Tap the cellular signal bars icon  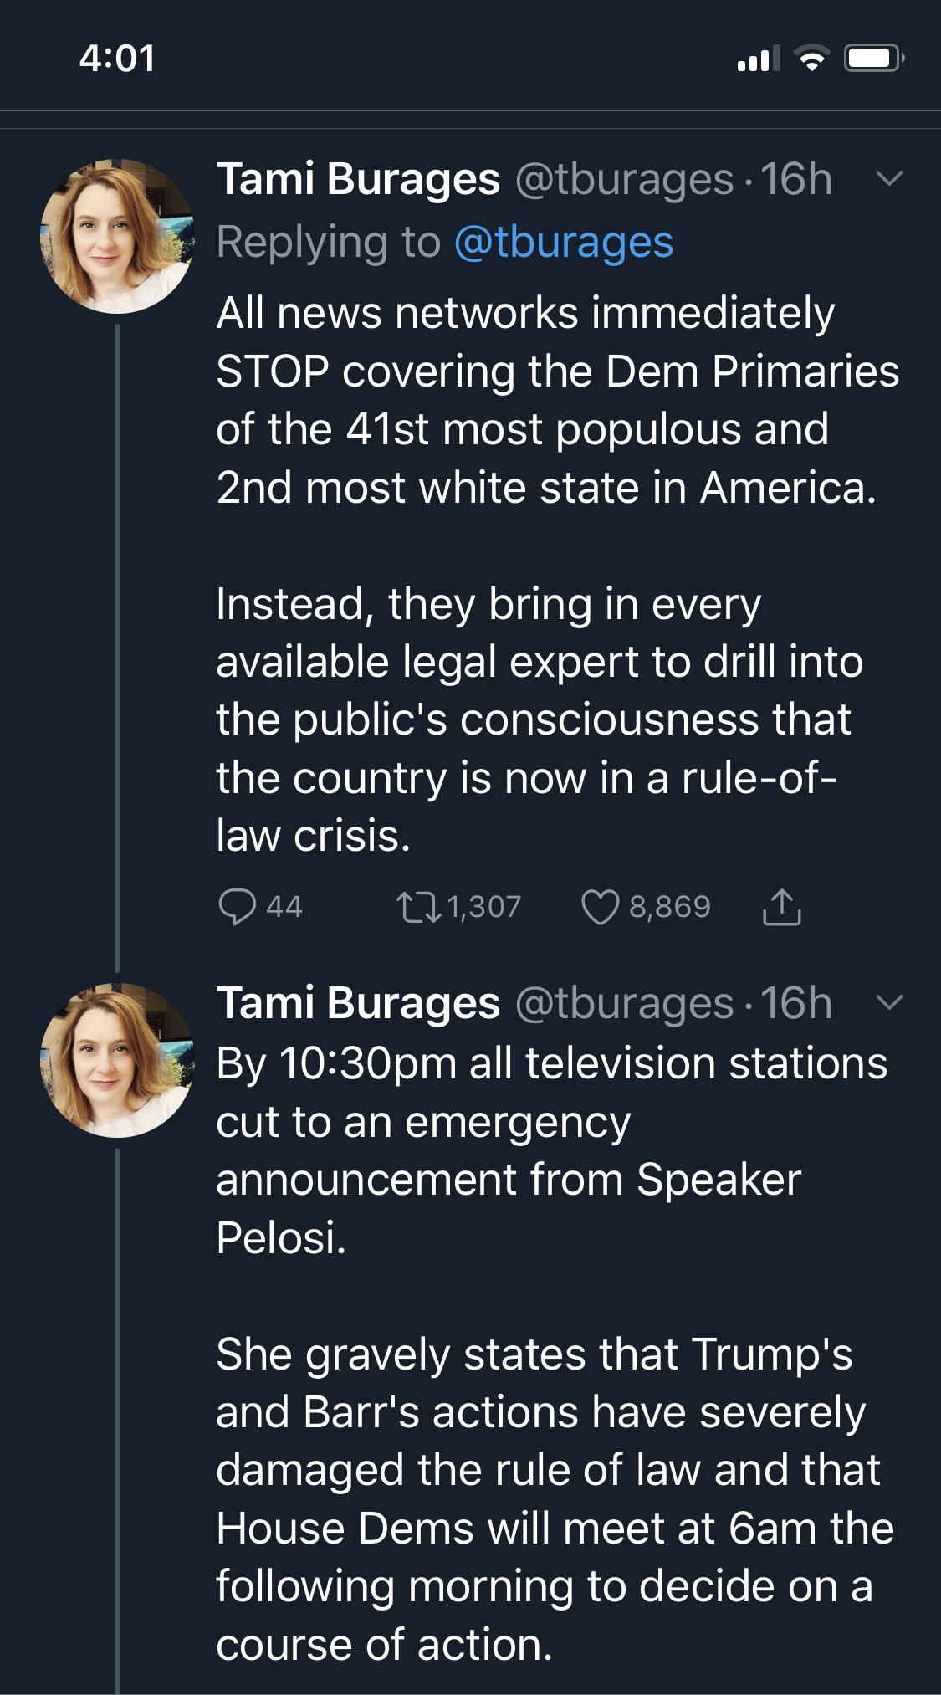[x=758, y=59]
